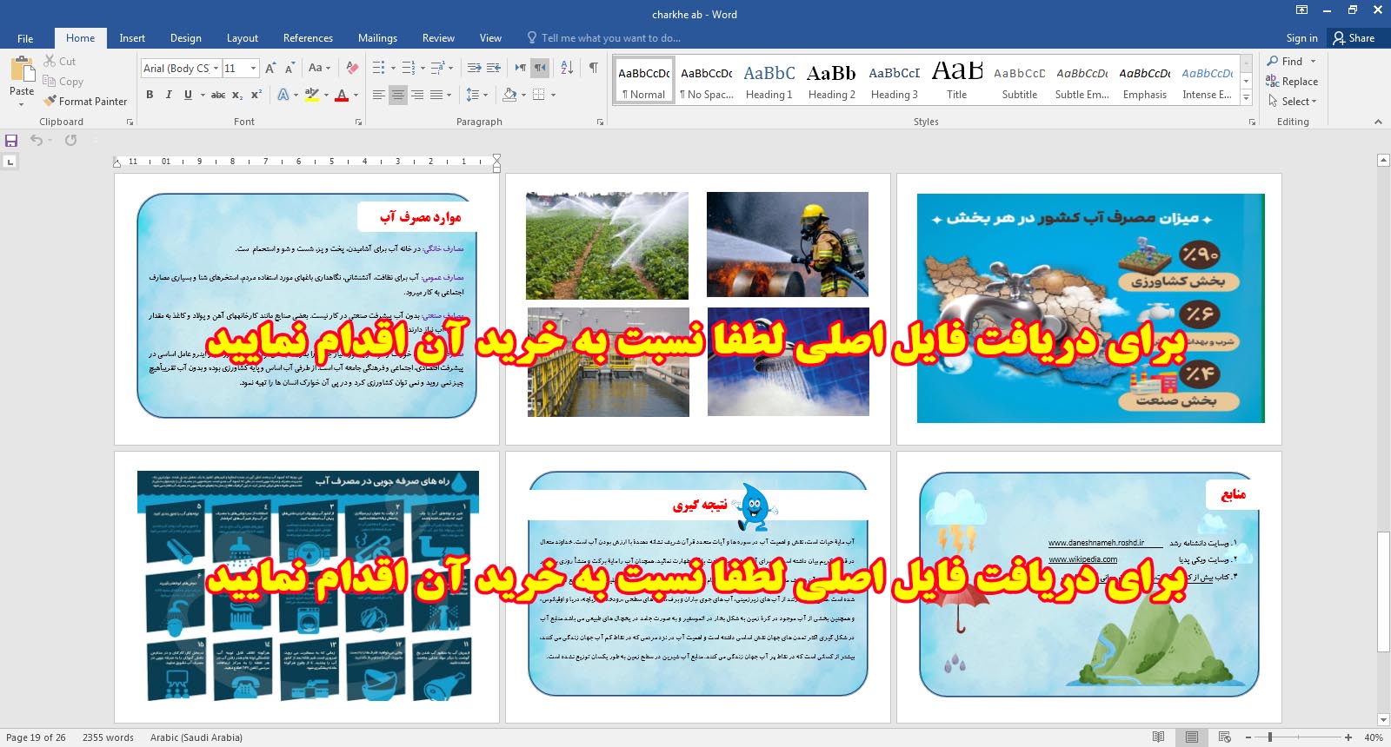This screenshot has height=747, width=1391.
Task: Expand the numbering list dropdown arrow
Action: pyautogui.click(x=423, y=68)
